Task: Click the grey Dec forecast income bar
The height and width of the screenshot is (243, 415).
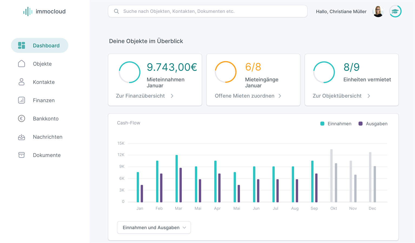Action: [x=370, y=177]
